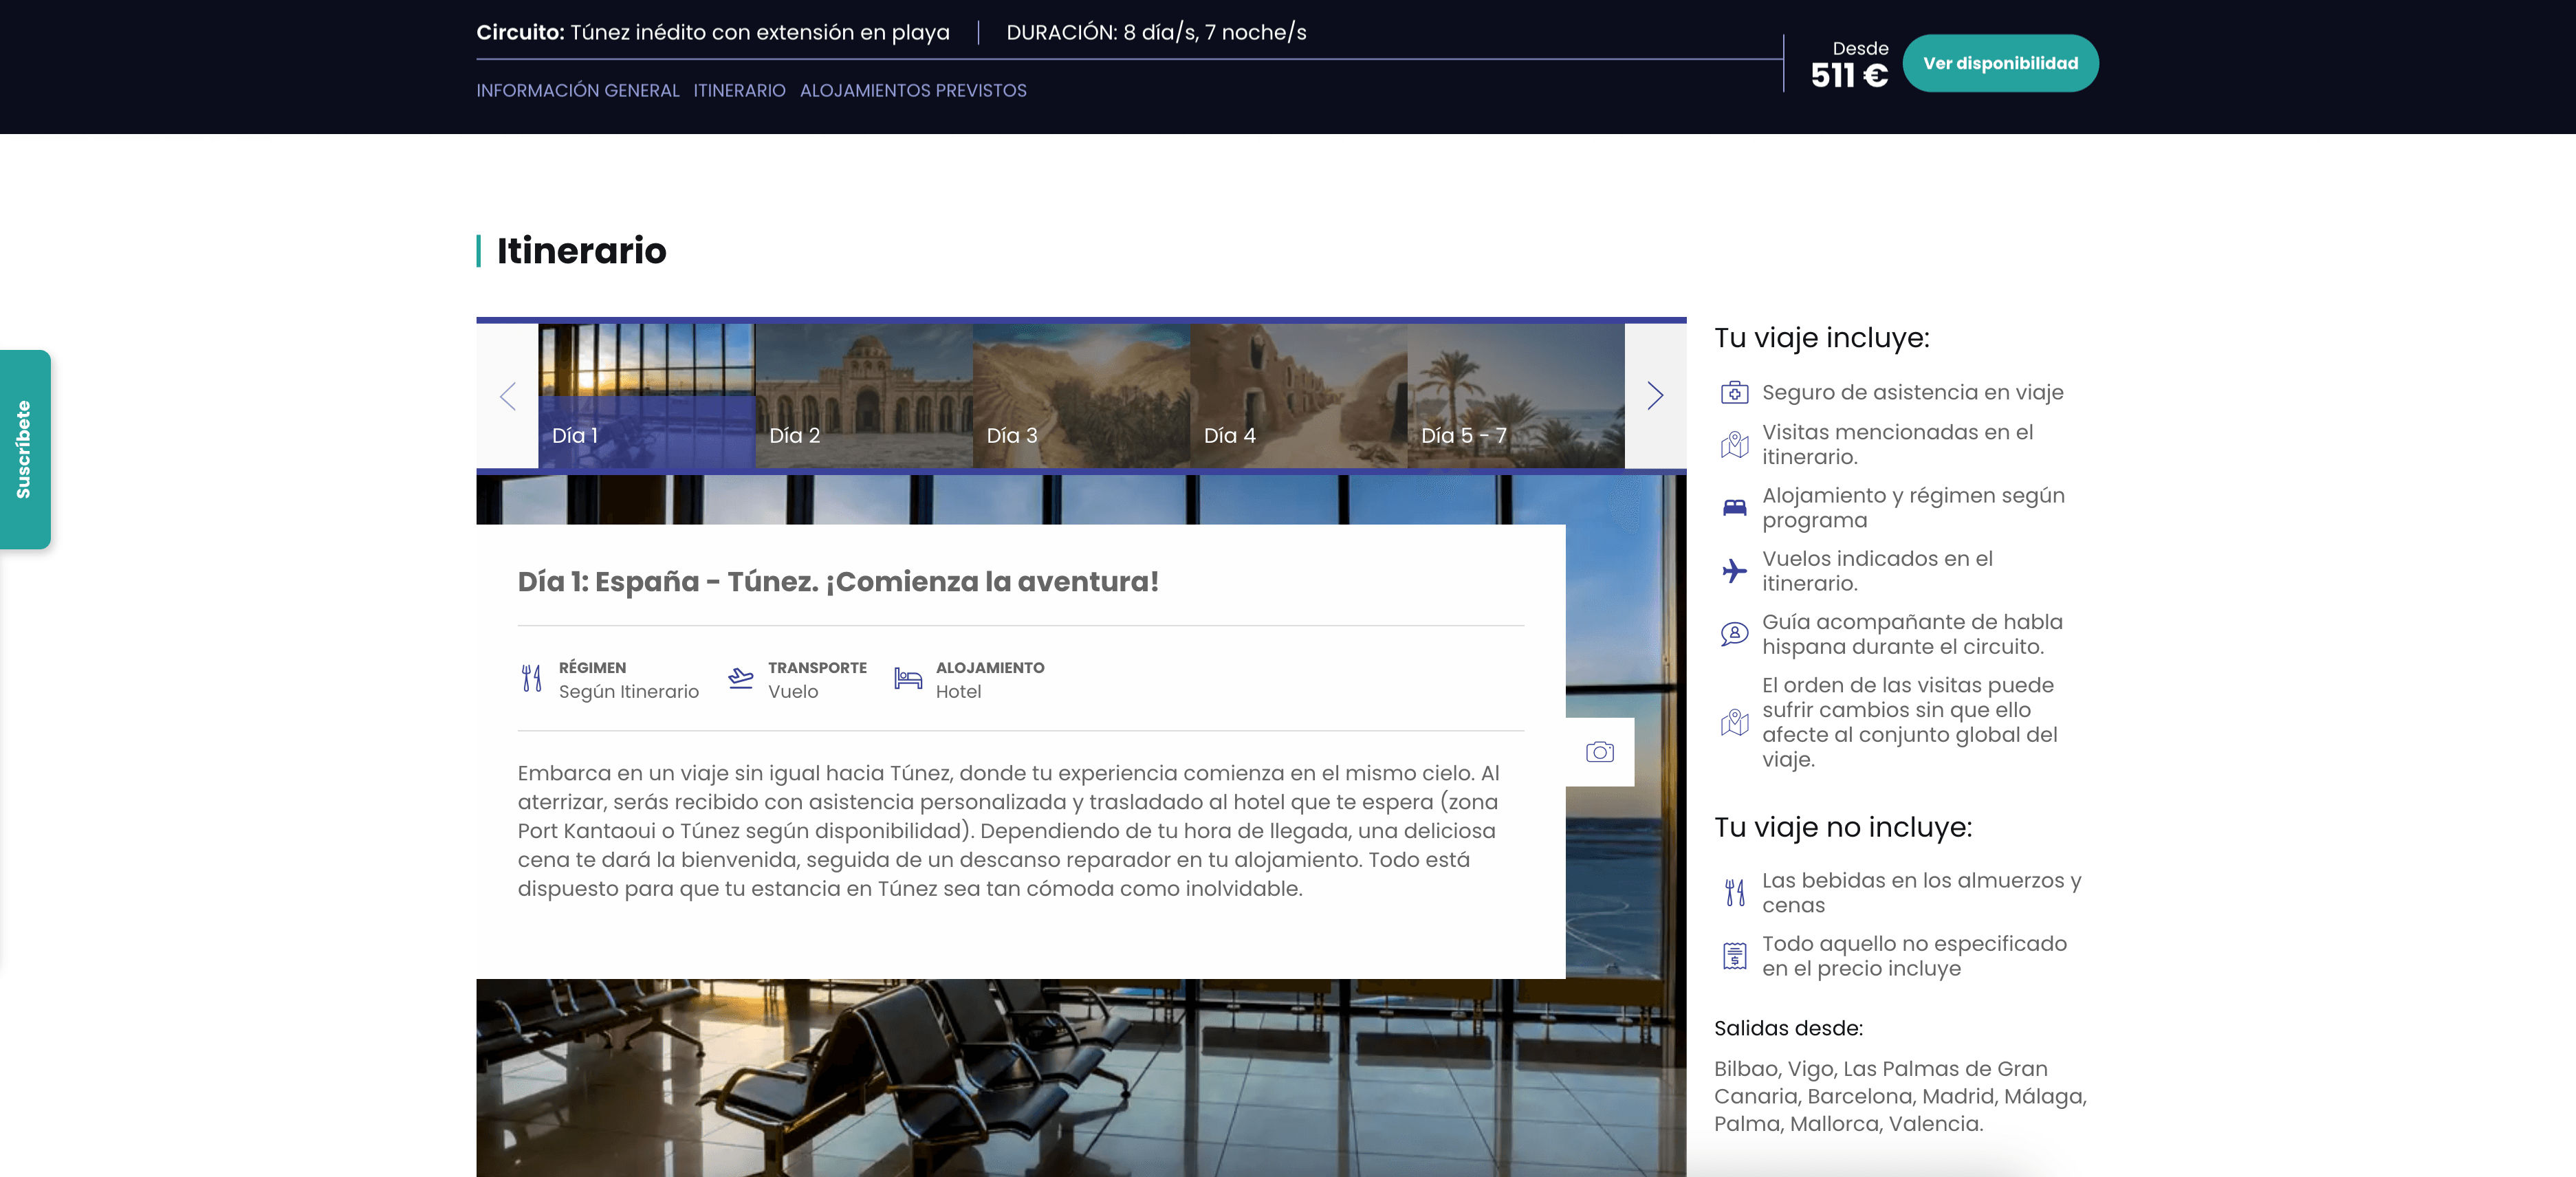The height and width of the screenshot is (1177, 2576).
Task: Select the Día 4 desert village thumbnail
Action: point(1298,396)
